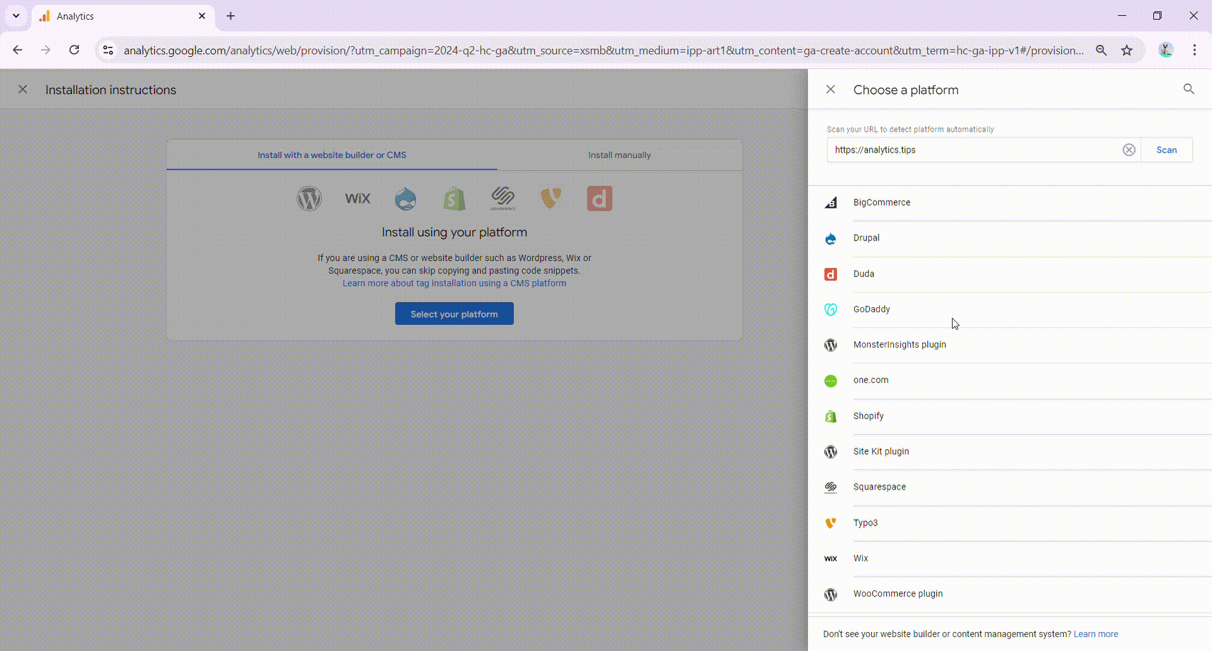
Task: Select GoDaddy platform text
Action: point(872,309)
